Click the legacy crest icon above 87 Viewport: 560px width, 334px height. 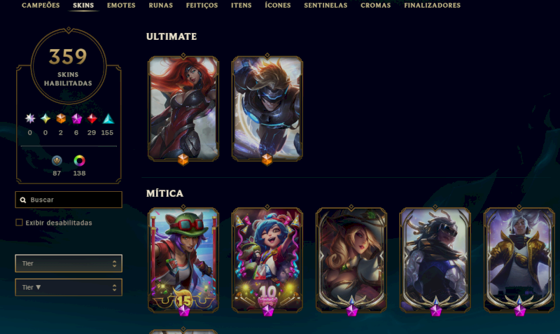point(57,161)
